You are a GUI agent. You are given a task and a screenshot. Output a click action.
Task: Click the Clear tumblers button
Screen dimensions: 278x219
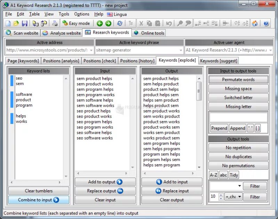(39, 191)
